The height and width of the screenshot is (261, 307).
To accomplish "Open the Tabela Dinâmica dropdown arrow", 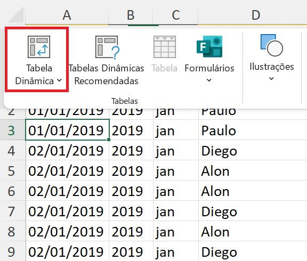I will tap(60, 80).
